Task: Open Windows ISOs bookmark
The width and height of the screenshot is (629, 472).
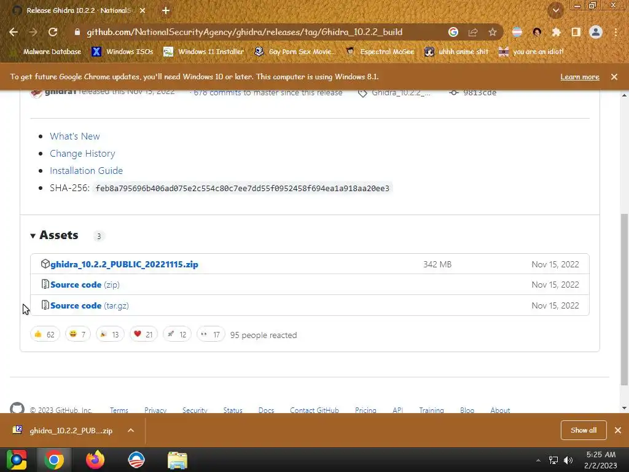Action: 122,52
